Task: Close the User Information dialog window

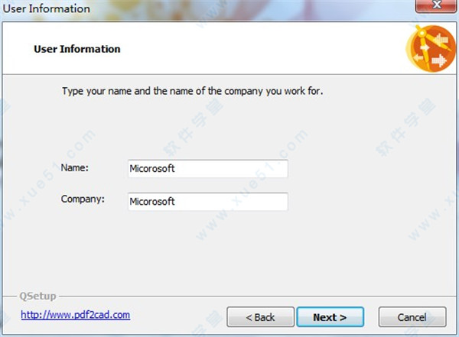Action: (x=436, y=6)
